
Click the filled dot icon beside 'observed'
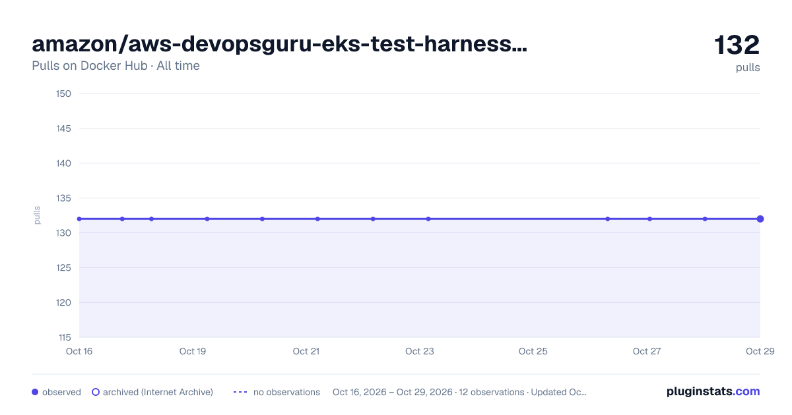tap(35, 392)
